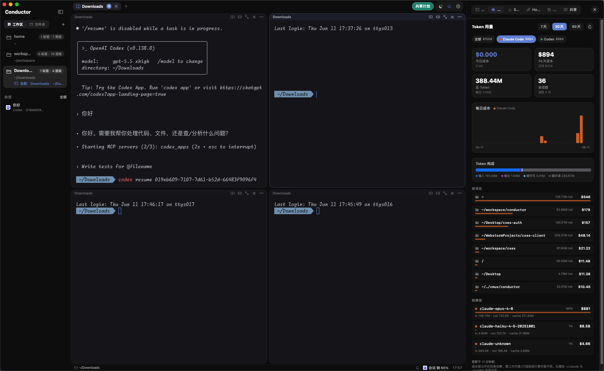The height and width of the screenshot is (371, 604).
Task: Add a new workspace with the sidebar plus
Action: [63, 24]
